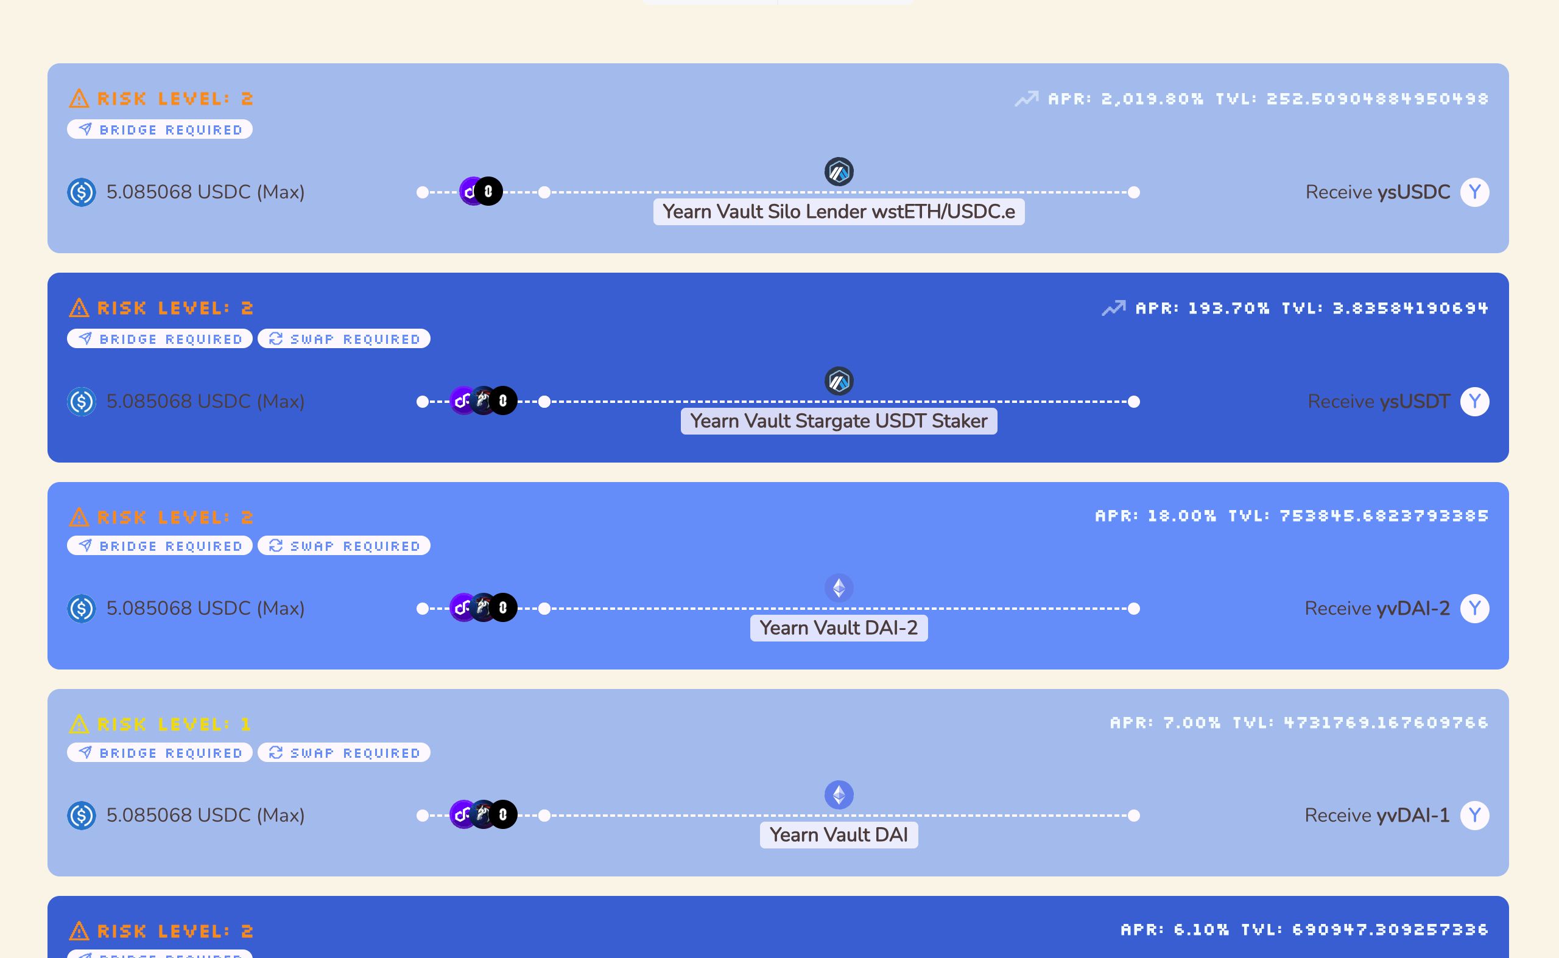This screenshot has height=958, width=1559.
Task: Click the warning triangle in the APR 6.10% card
Action: coord(79,931)
